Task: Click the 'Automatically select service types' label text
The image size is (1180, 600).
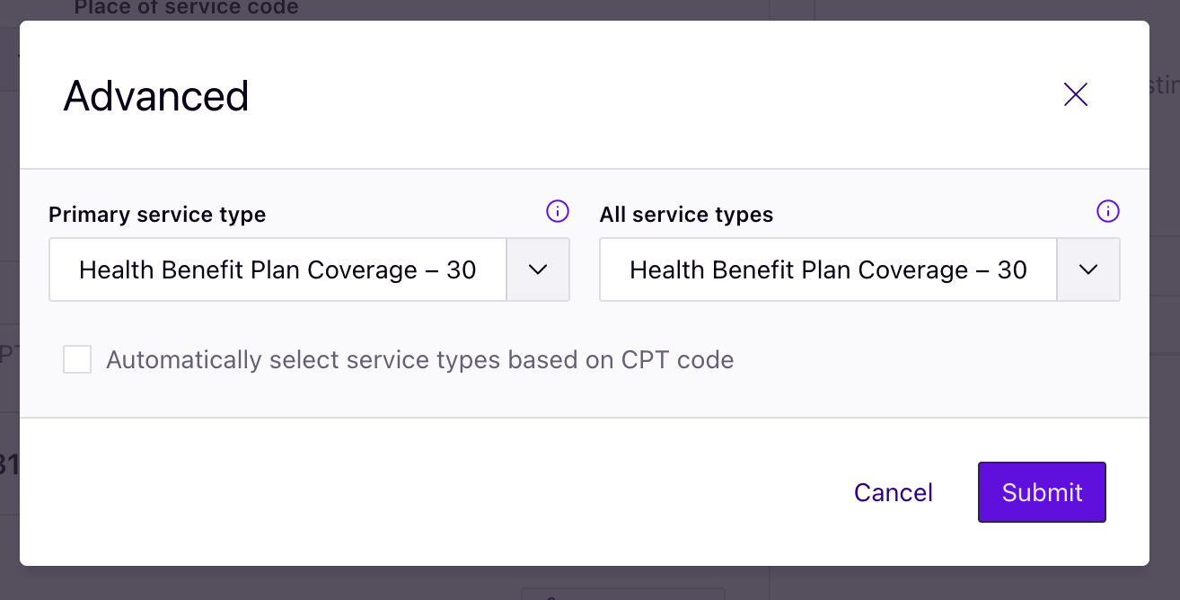Action: pos(420,360)
